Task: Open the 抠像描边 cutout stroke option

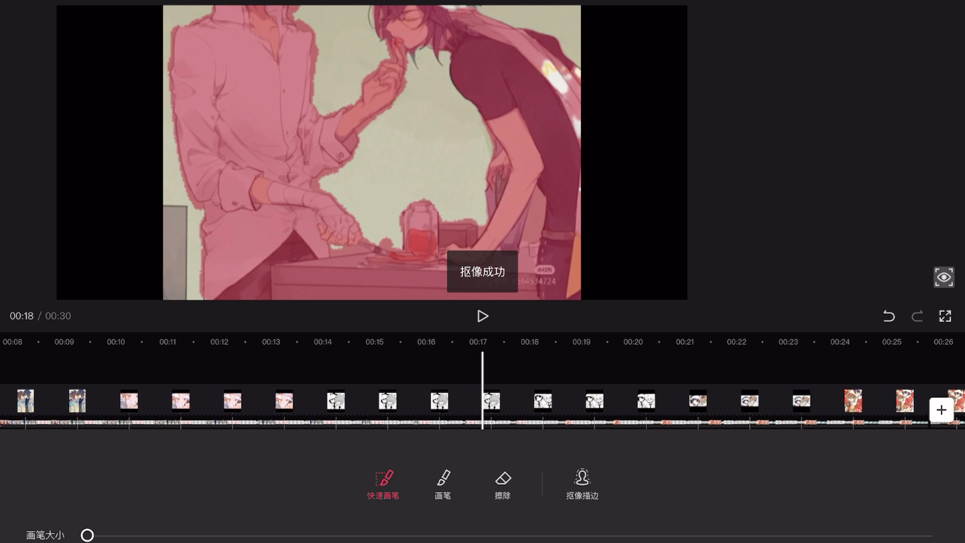Action: coord(582,485)
